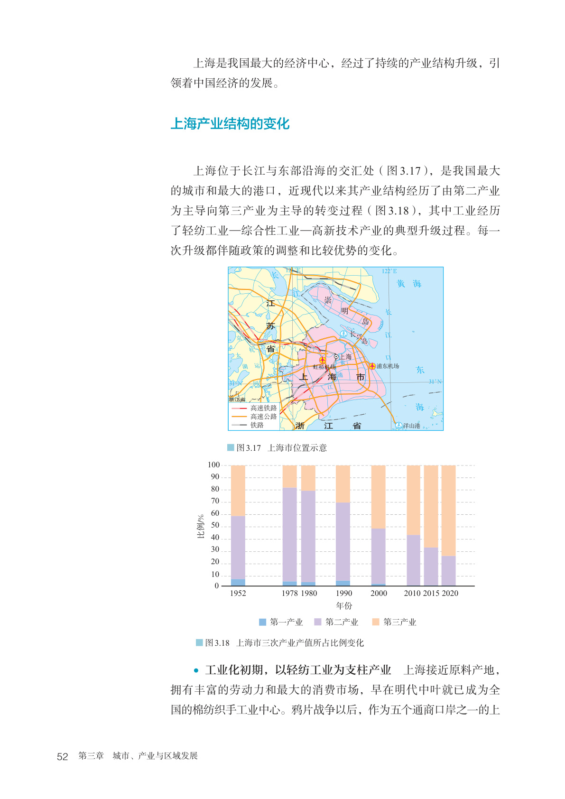The image size is (565, 799).
Task: Click the 第三产业 legend color swatch
Action: pyautogui.click(x=376, y=622)
